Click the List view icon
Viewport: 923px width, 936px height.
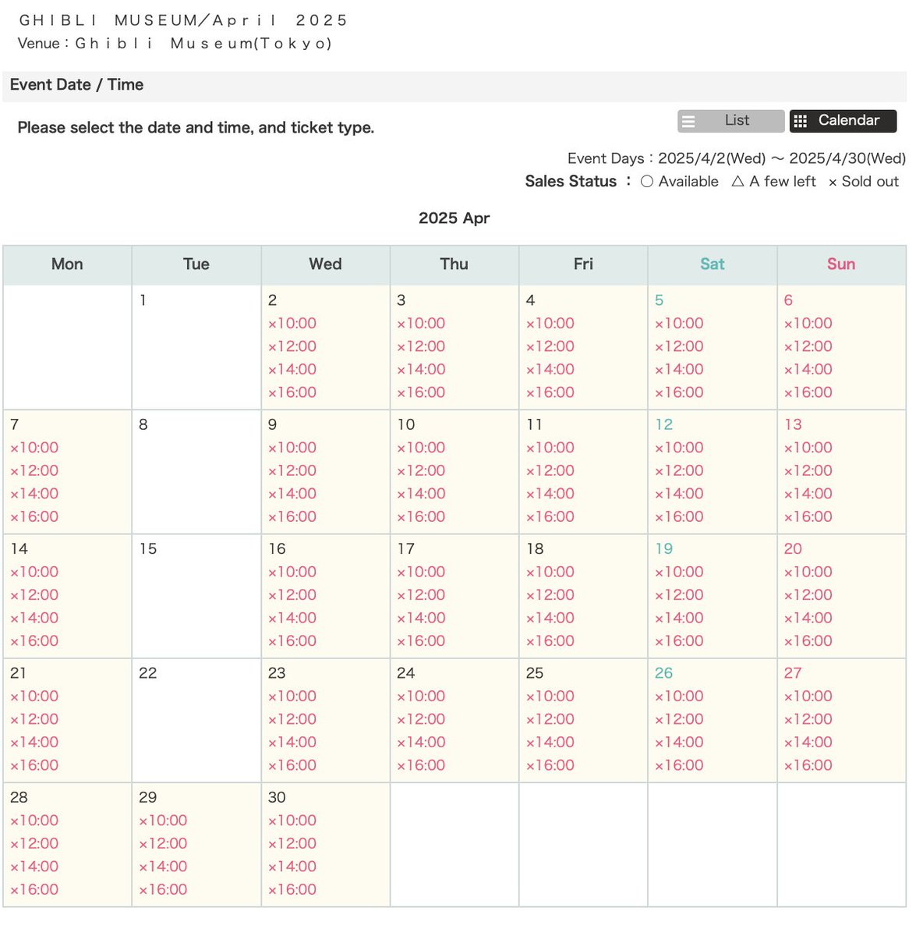689,121
